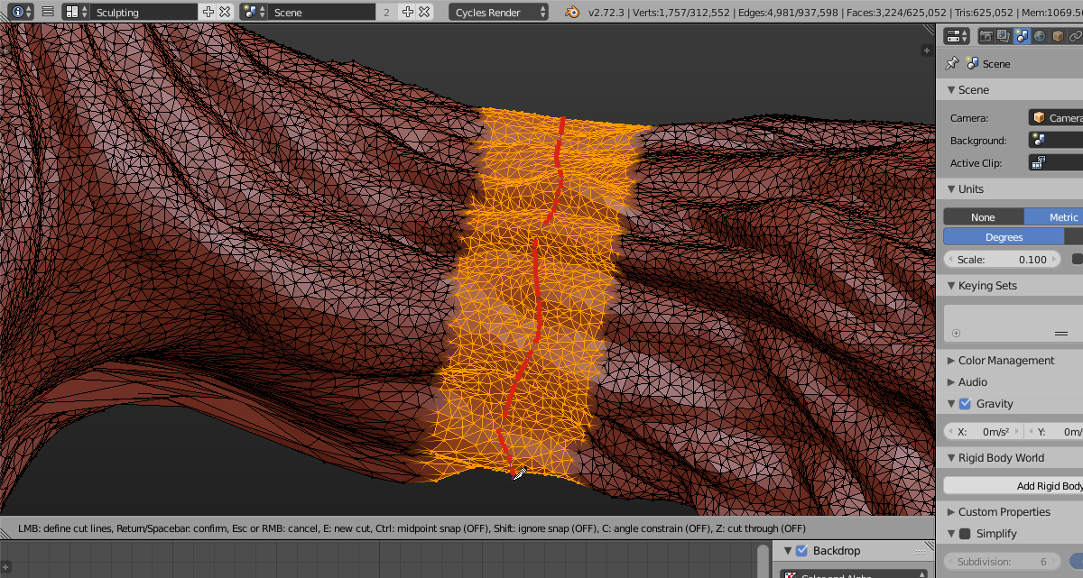Click the pin icon beside Scene
The image size is (1083, 578).
(x=951, y=64)
